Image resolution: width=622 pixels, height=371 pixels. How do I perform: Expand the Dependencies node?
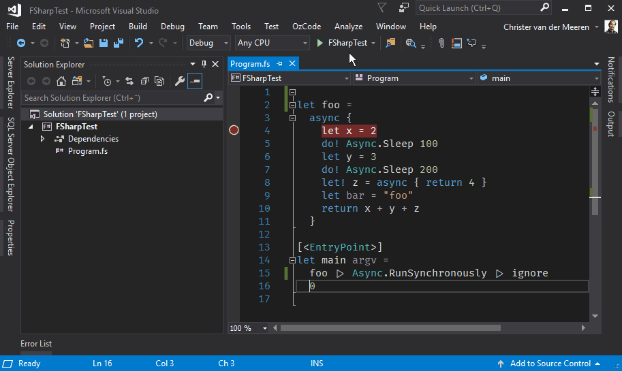click(42, 139)
